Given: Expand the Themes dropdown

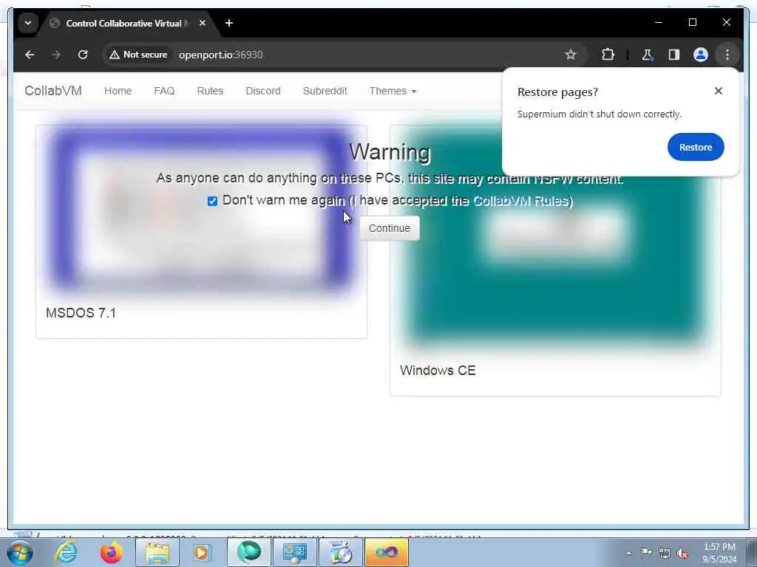Looking at the screenshot, I should point(393,91).
